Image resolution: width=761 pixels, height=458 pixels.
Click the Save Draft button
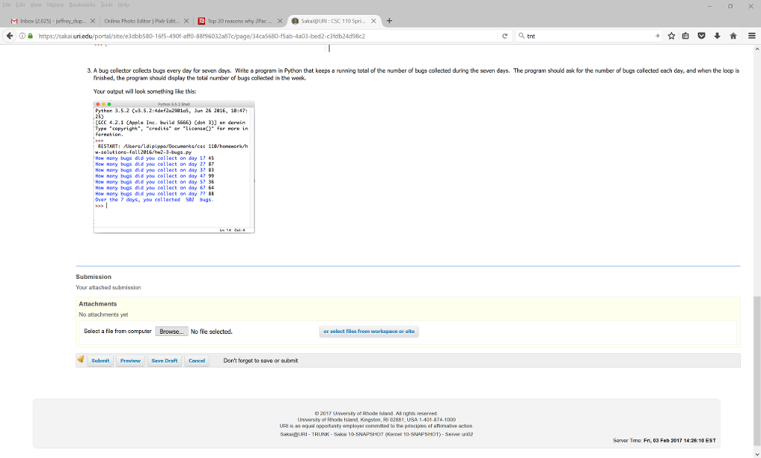click(x=163, y=360)
